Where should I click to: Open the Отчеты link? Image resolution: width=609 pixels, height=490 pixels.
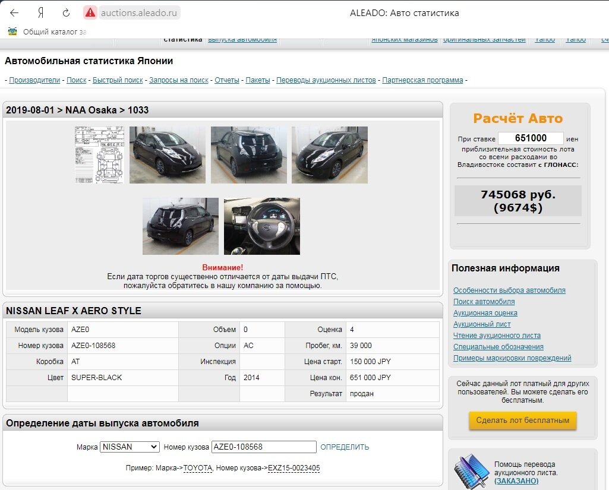tap(227, 80)
